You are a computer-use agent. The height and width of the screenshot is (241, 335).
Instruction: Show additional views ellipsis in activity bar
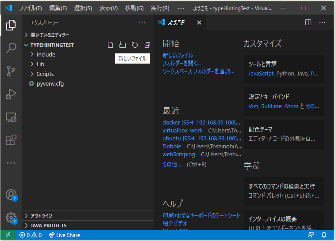point(11,163)
